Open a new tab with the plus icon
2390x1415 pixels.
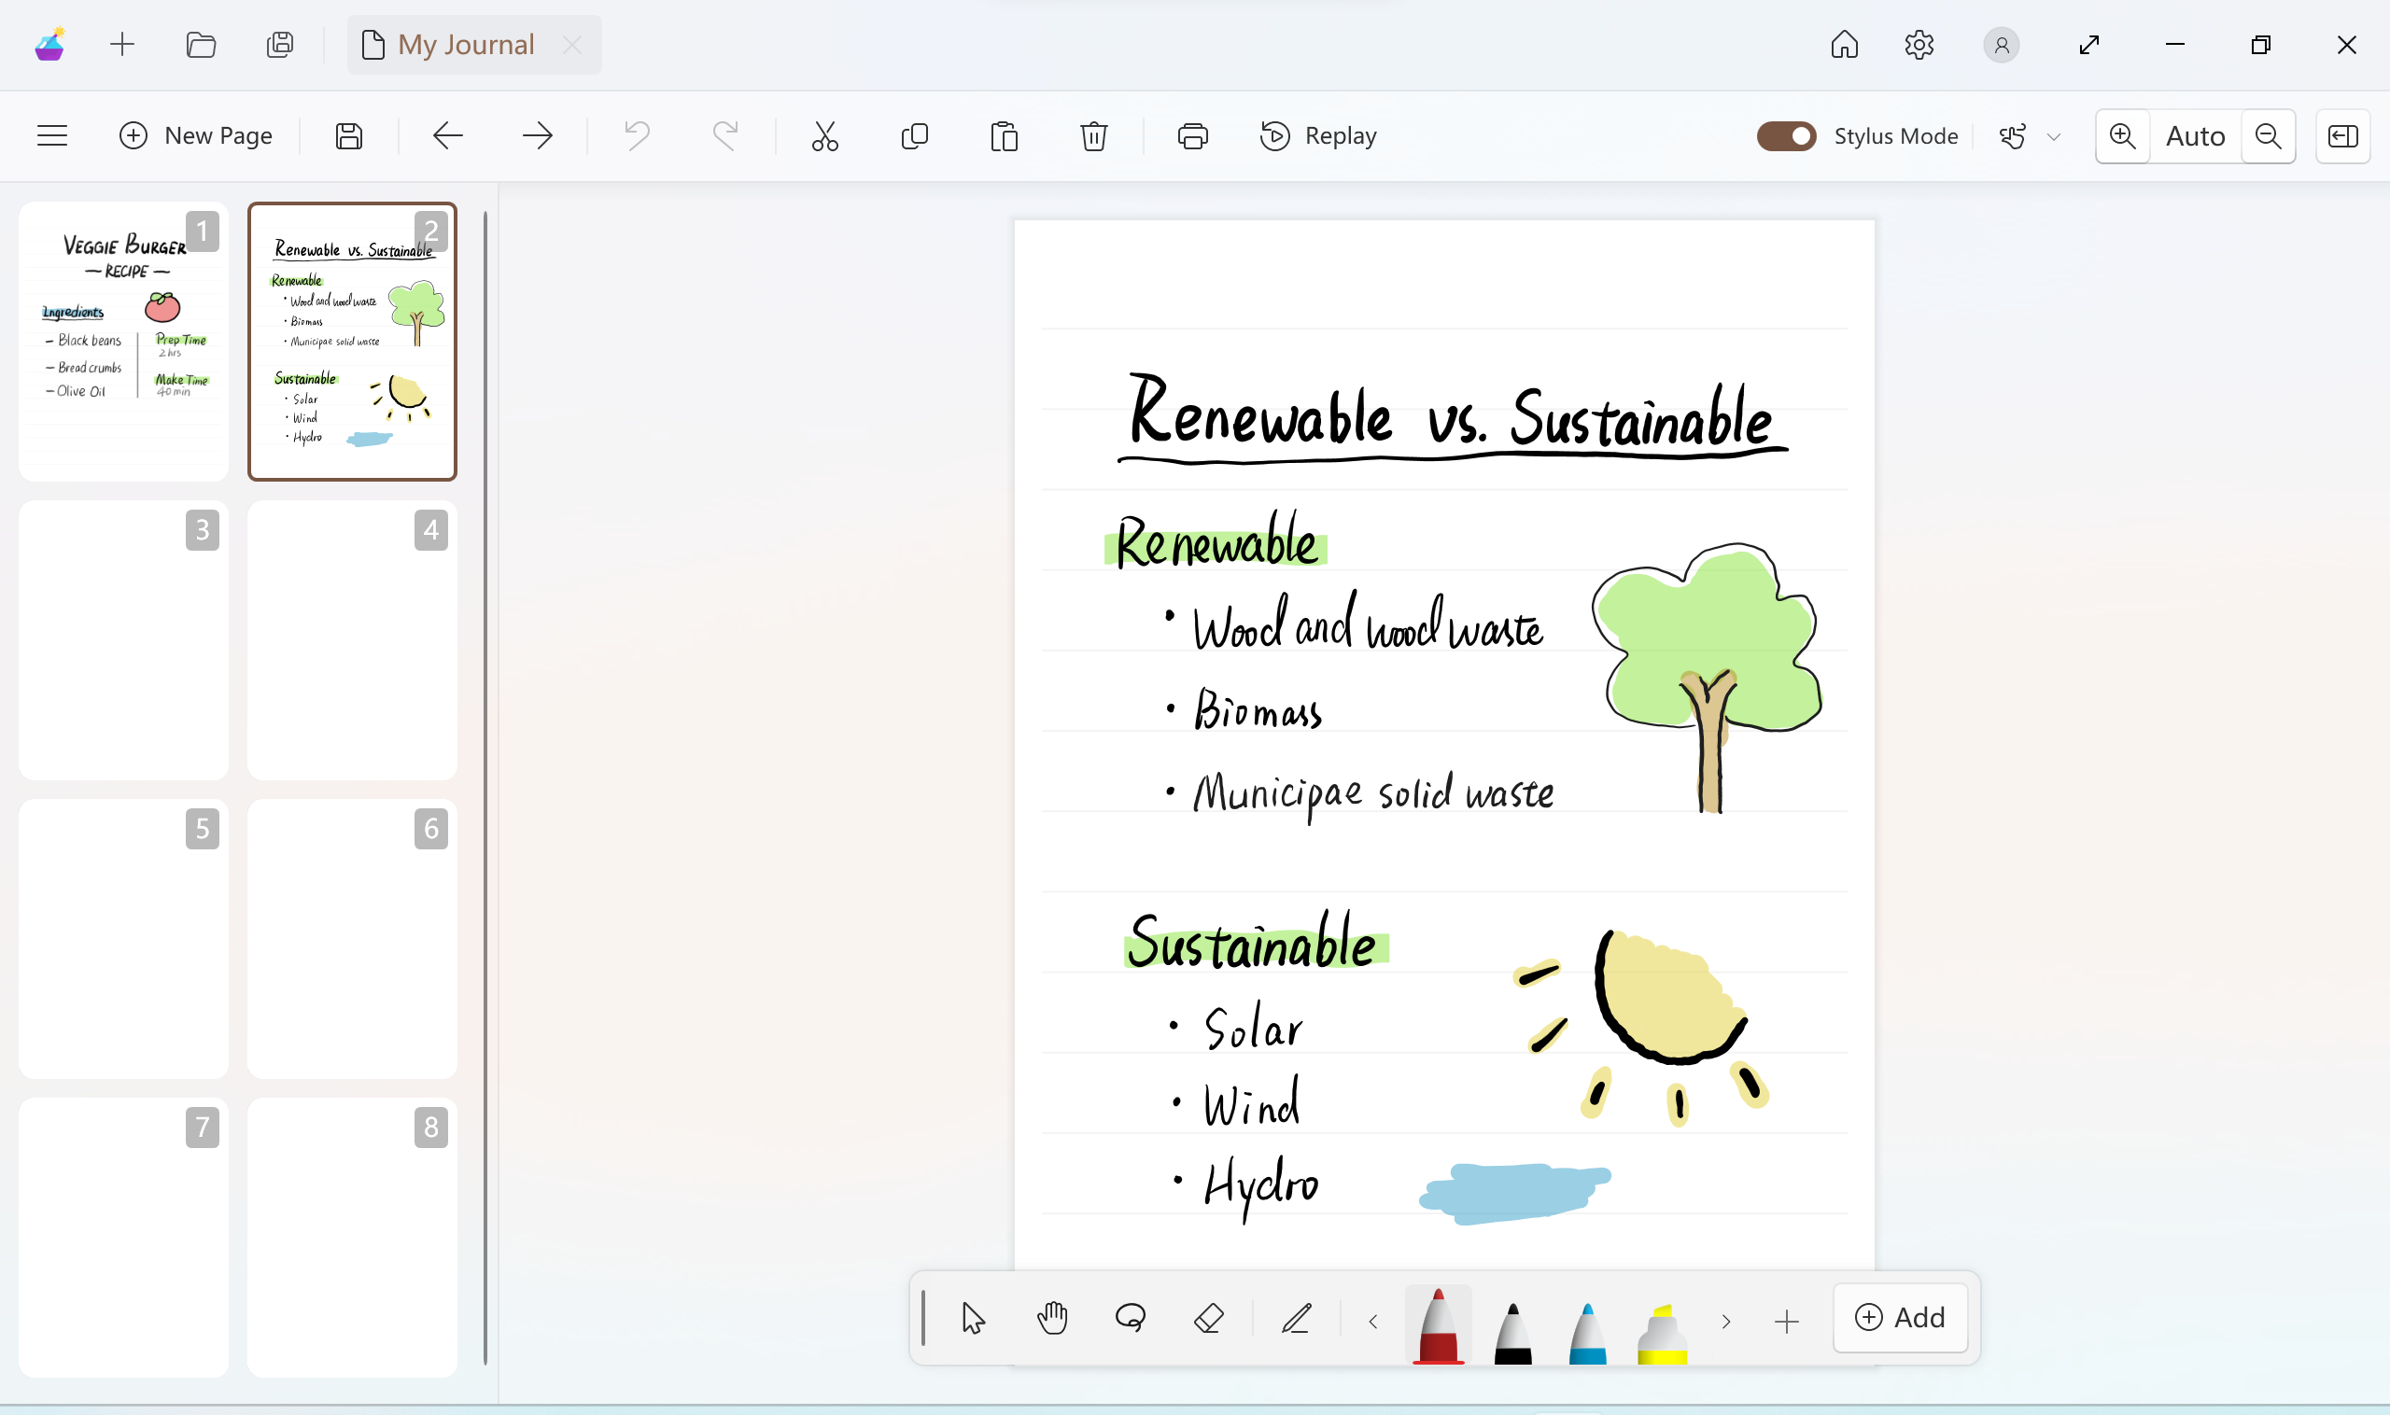click(x=122, y=45)
